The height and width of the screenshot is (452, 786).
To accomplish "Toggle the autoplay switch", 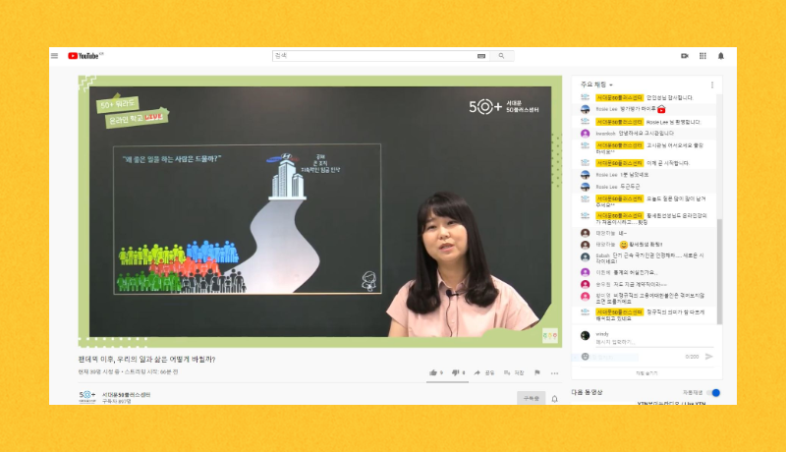I will tap(713, 392).
